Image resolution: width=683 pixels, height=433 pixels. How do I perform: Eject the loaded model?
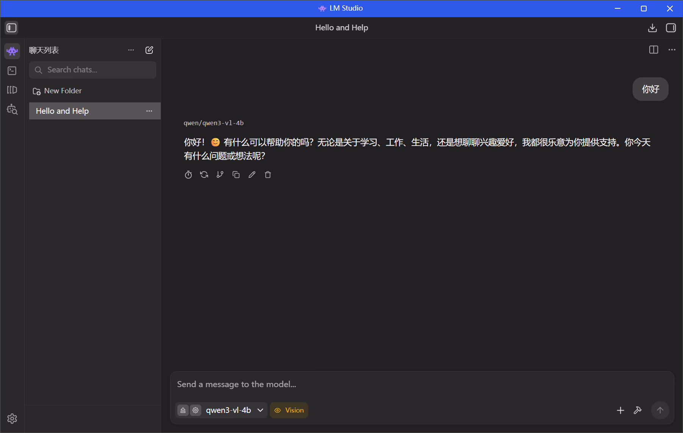(x=183, y=410)
